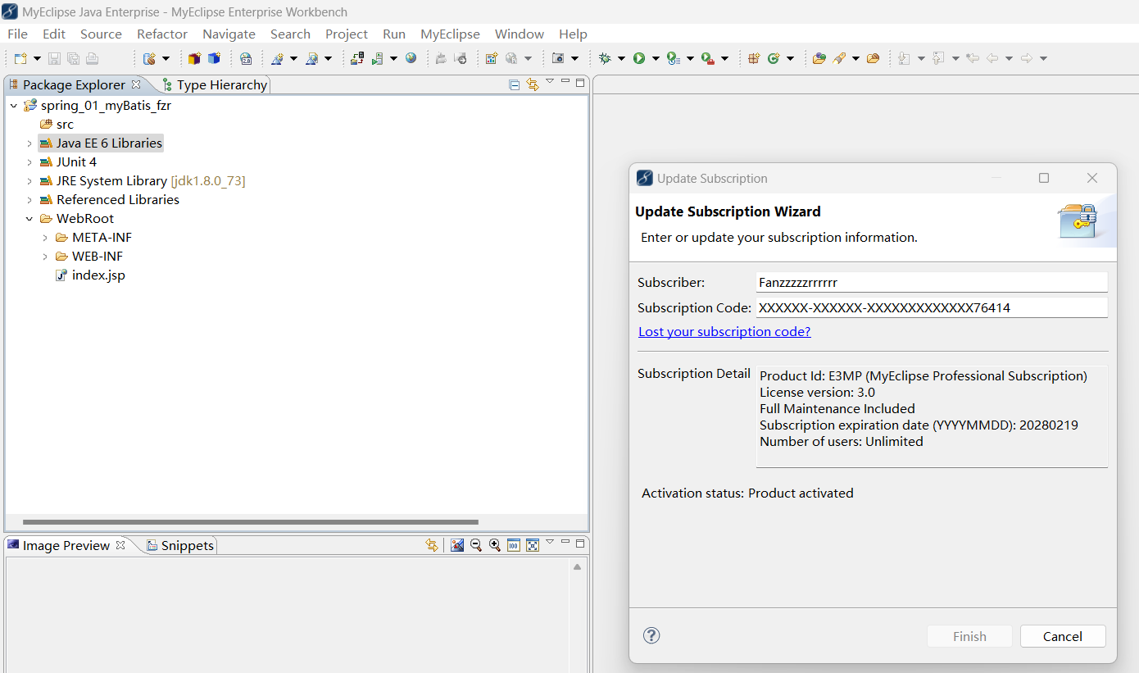Click the Subscriber name input field
Screen dimensions: 1139x673
(932, 282)
